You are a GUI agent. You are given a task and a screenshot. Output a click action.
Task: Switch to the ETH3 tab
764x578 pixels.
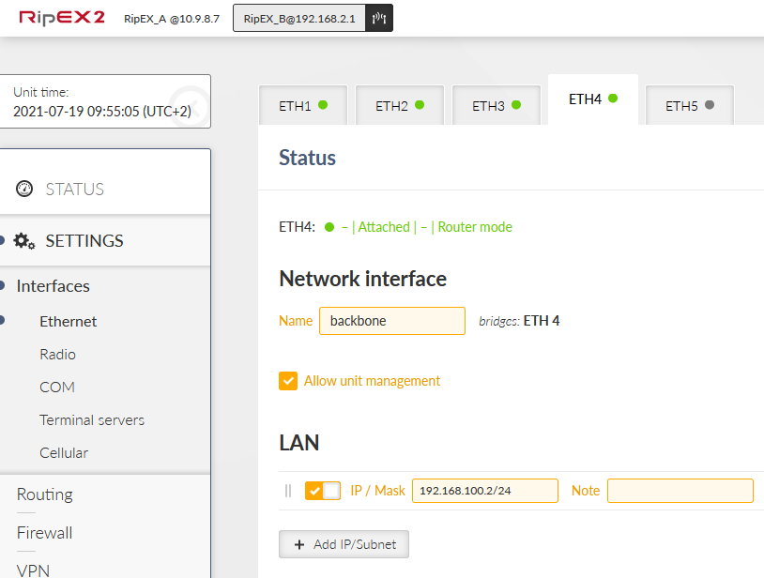(x=496, y=106)
